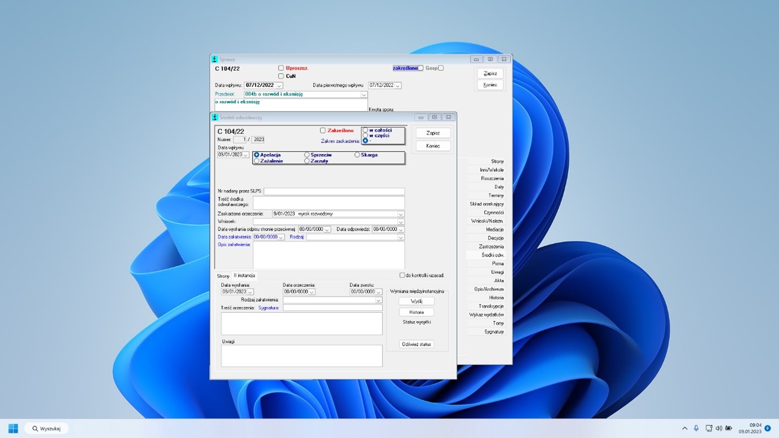Open Mediacje in Sprawa side menu
Image resolution: width=779 pixels, height=438 pixels.
point(494,230)
